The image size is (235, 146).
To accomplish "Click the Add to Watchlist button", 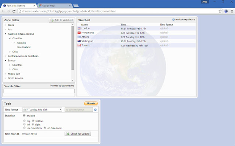I will pos(61,20).
